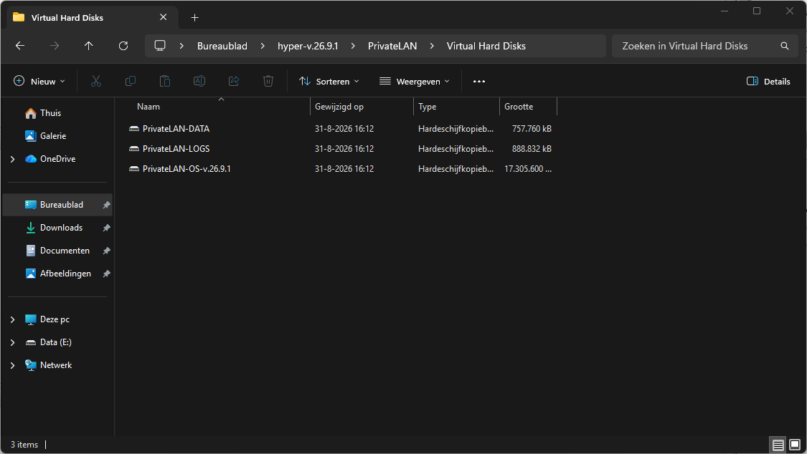This screenshot has height=454, width=807.
Task: Refresh the current folder view
Action: tap(123, 46)
